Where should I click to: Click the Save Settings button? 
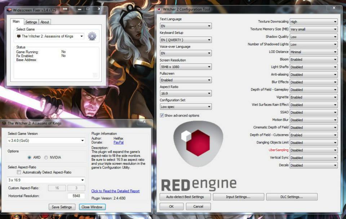pyautogui.click(x=62, y=207)
